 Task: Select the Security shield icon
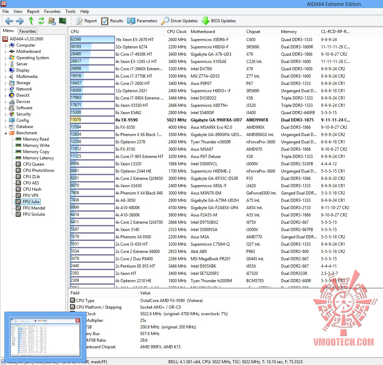click(11, 114)
